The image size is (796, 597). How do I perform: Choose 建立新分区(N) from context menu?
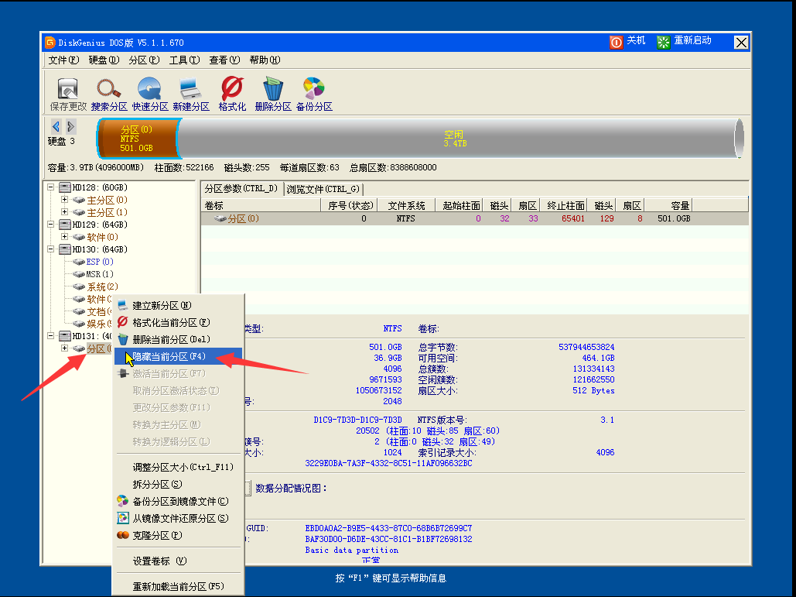point(178,305)
